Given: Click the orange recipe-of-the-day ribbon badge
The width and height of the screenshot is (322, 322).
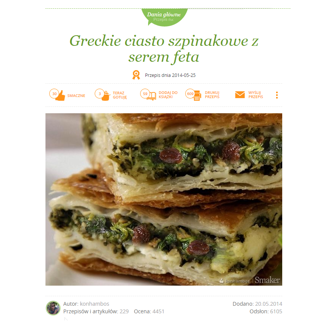Looking at the screenshot, I should pos(136,75).
